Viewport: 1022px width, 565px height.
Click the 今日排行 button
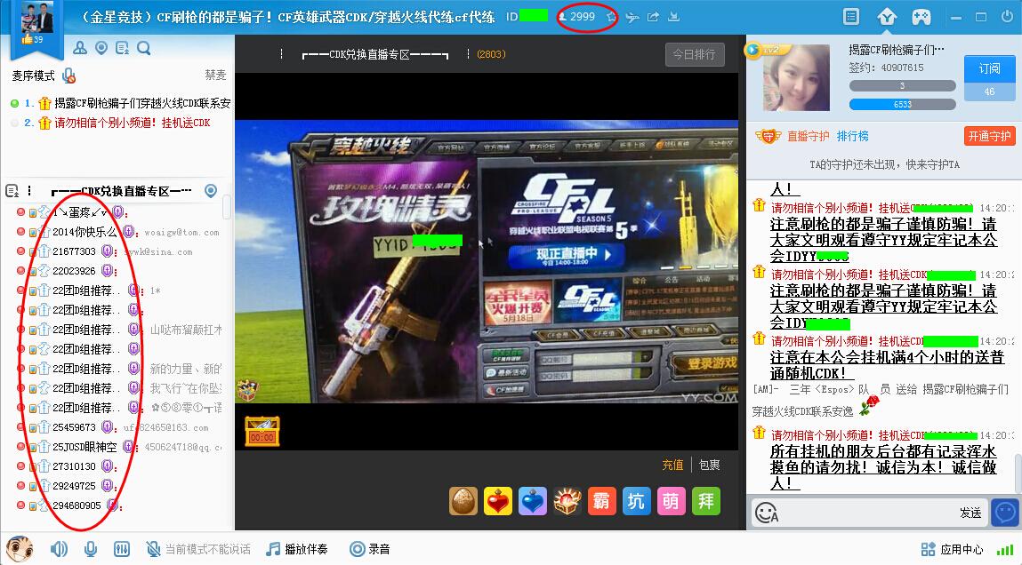[x=694, y=54]
